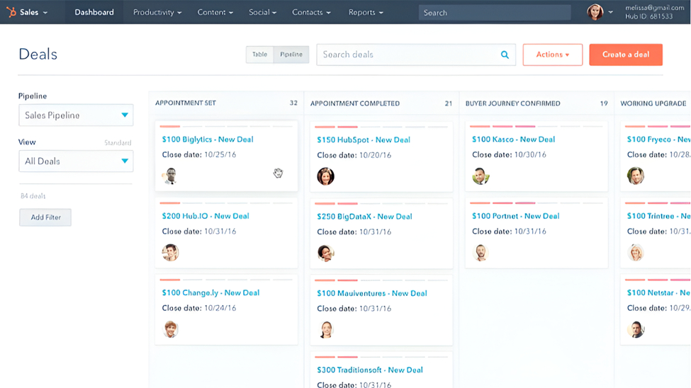Click the Close date 10/30/16 text

pyautogui.click(x=509, y=154)
